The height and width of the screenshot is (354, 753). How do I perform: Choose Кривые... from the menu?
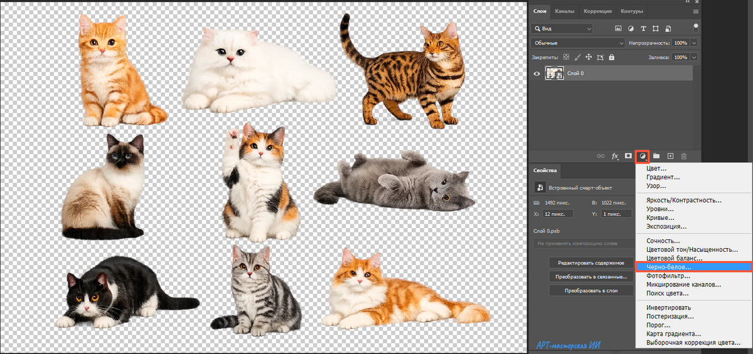pos(693,218)
